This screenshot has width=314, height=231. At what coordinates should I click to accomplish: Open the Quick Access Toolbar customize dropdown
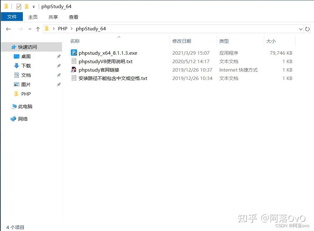click(34, 6)
